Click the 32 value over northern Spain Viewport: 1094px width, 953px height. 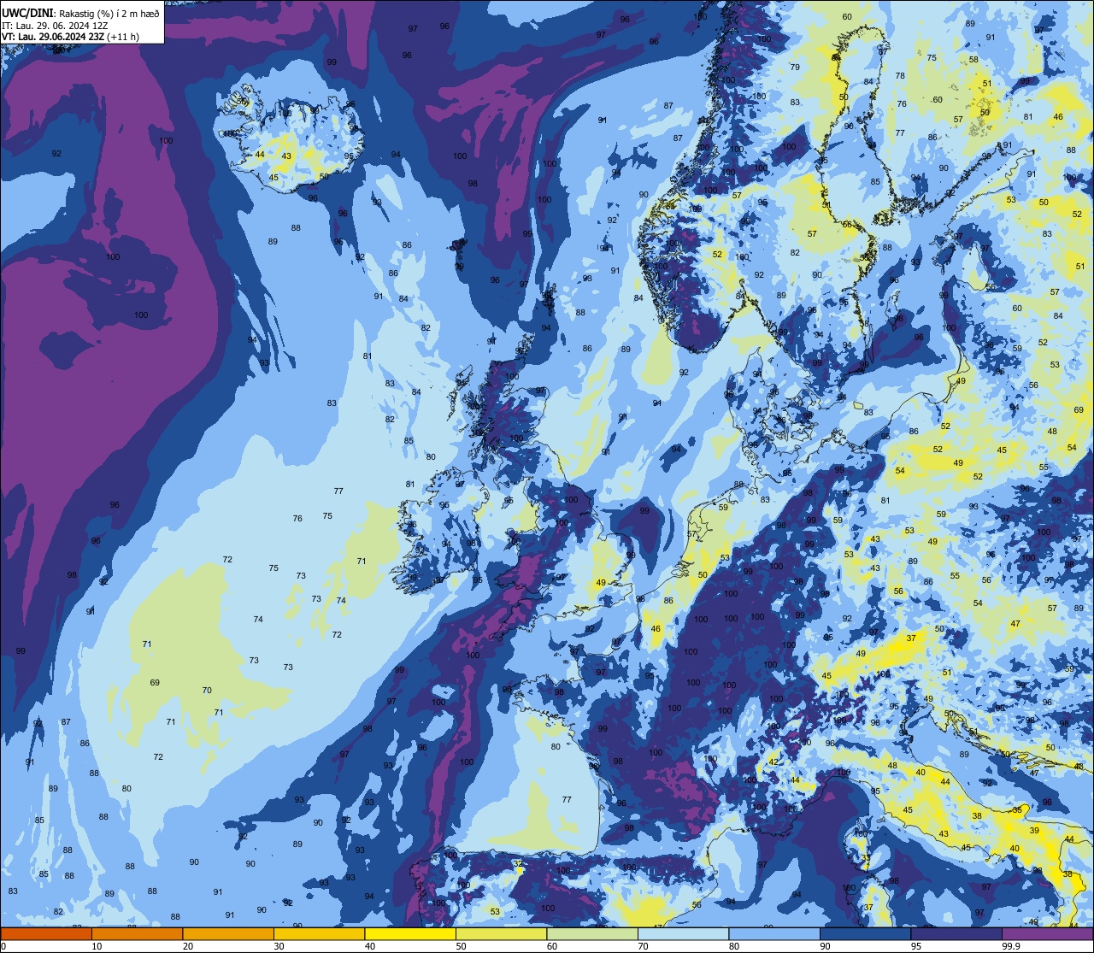[x=518, y=863]
